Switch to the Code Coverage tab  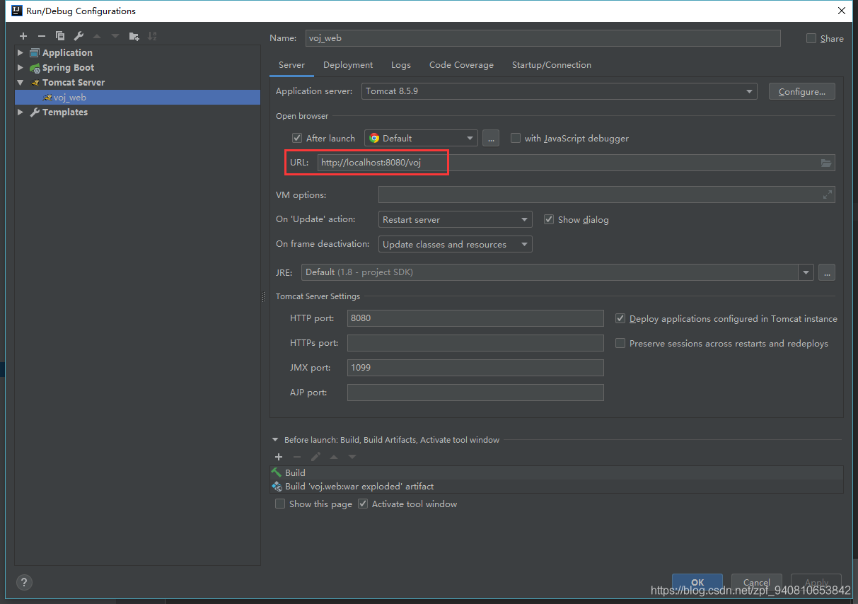pos(461,64)
